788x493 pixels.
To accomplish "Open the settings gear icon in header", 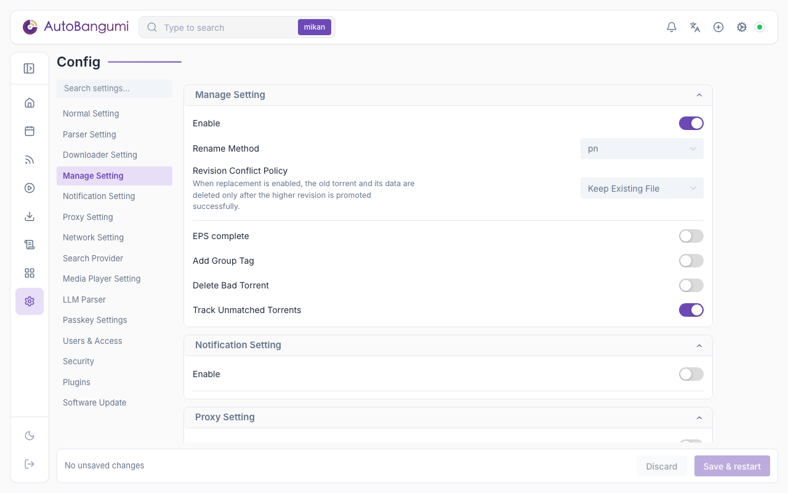I will (742, 27).
